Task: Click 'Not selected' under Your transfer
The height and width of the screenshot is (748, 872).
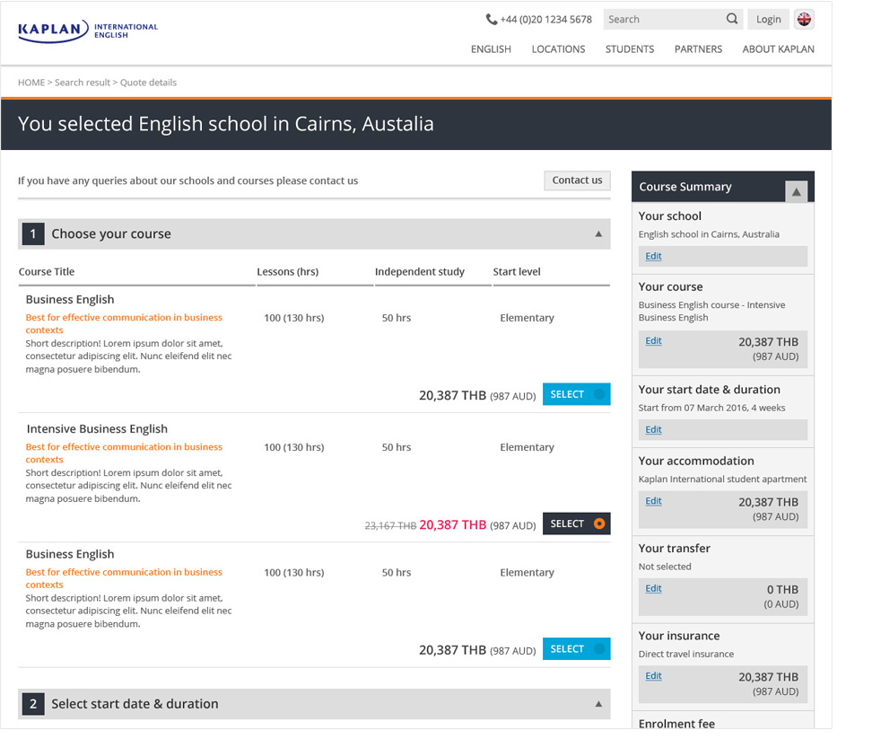Action: click(x=665, y=567)
